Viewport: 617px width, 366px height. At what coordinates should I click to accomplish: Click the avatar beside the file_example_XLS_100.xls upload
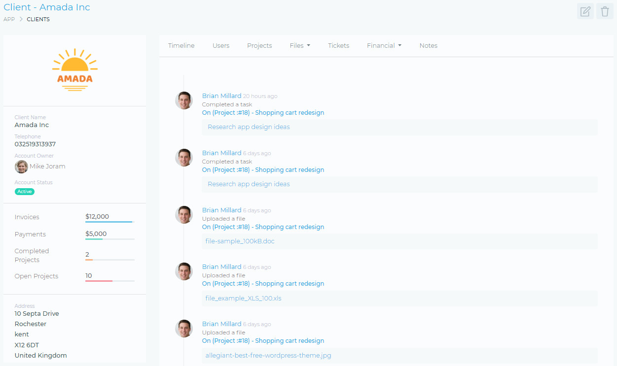coord(184,271)
